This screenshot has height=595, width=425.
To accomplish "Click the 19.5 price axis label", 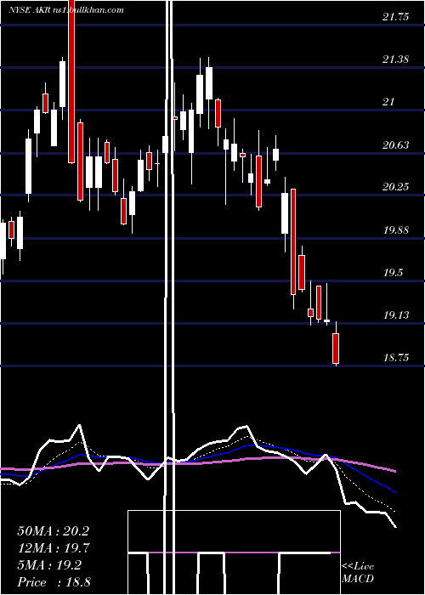I will 393,273.
